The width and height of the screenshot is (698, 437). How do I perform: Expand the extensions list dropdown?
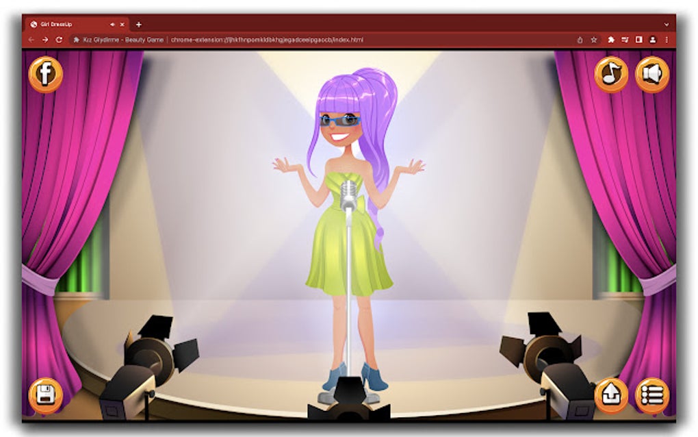pyautogui.click(x=625, y=40)
